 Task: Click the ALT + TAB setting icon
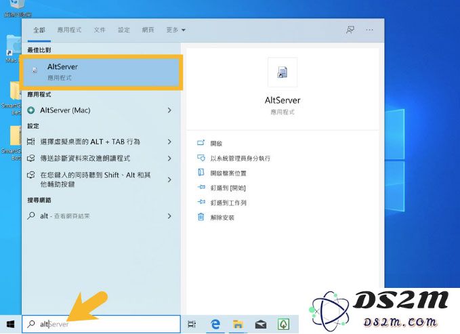pyautogui.click(x=30, y=142)
